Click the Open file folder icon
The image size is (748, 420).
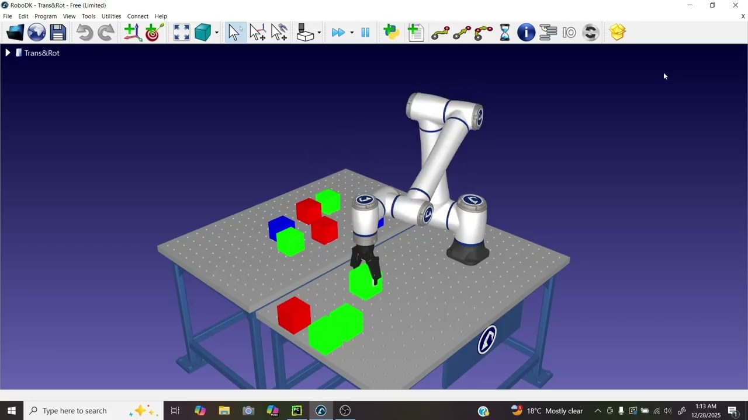(x=15, y=33)
